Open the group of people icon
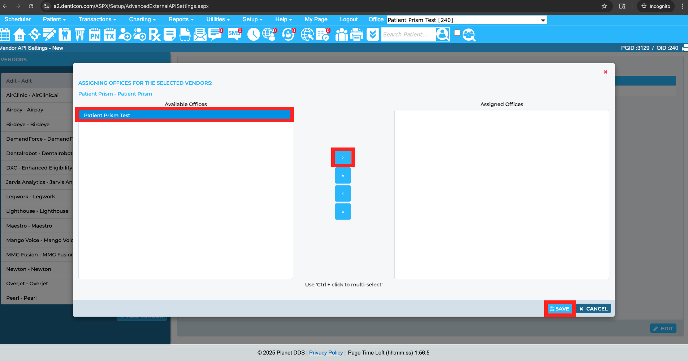The width and height of the screenshot is (688, 361). point(342,35)
